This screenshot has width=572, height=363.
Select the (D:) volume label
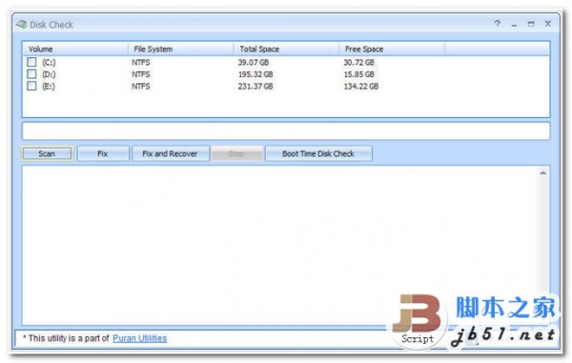click(49, 74)
